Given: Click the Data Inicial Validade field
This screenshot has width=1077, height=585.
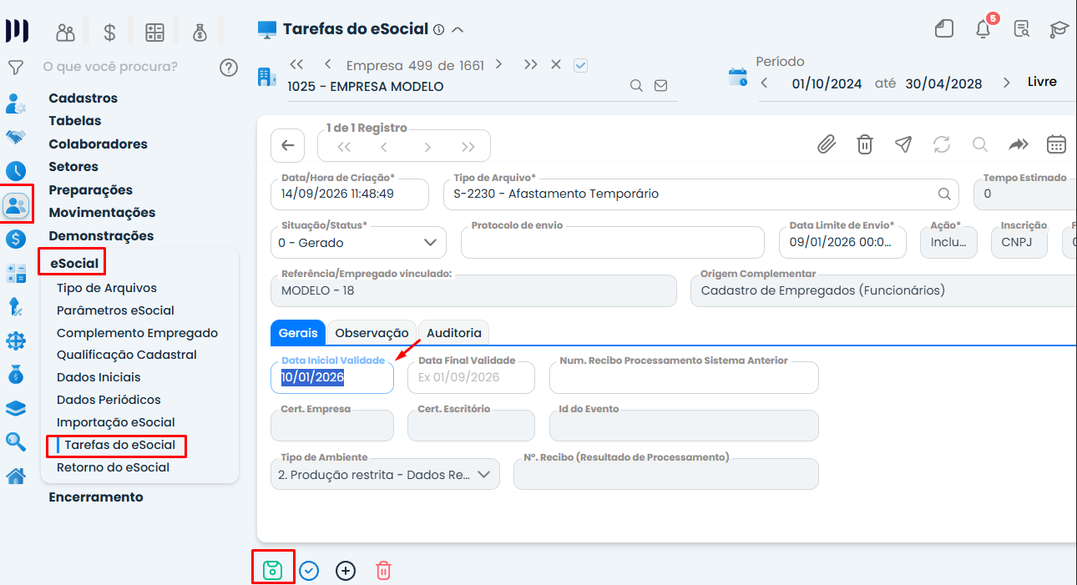Looking at the screenshot, I should click(332, 377).
